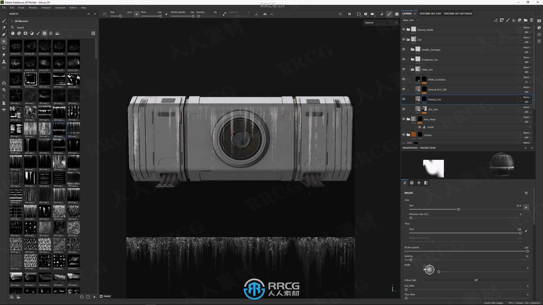Image resolution: width=543 pixels, height=305 pixels.
Task: Filter assets by alphas icon
Action: point(45,33)
